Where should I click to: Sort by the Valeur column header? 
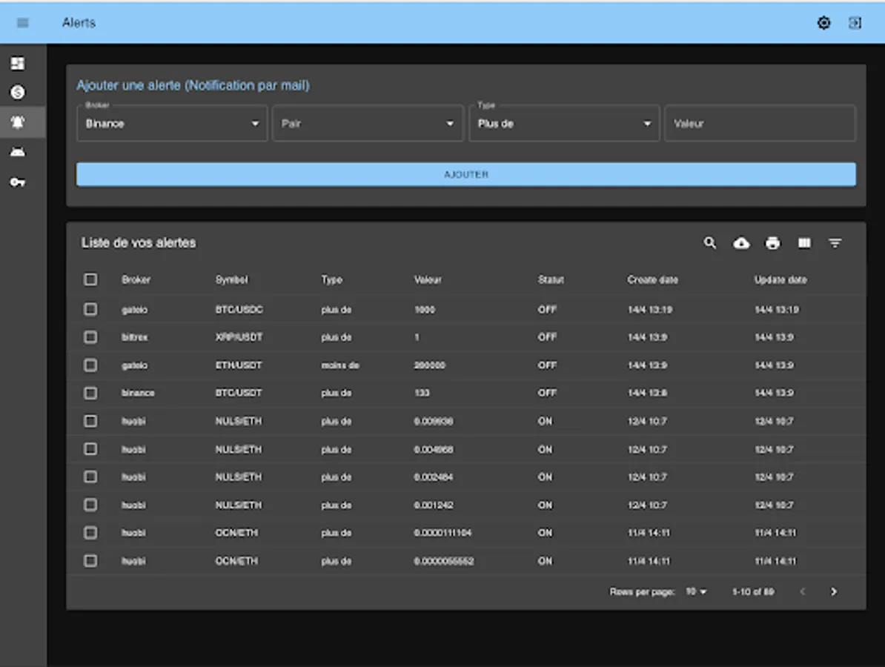pos(428,280)
